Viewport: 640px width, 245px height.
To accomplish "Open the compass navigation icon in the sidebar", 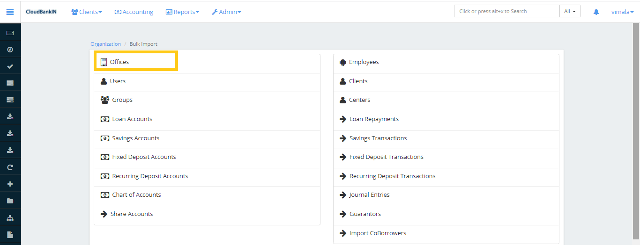I will 10,50.
